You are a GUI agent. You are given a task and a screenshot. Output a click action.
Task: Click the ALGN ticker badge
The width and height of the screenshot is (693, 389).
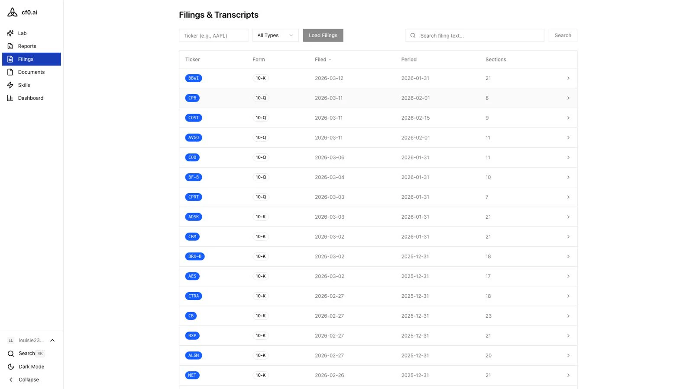click(x=194, y=356)
